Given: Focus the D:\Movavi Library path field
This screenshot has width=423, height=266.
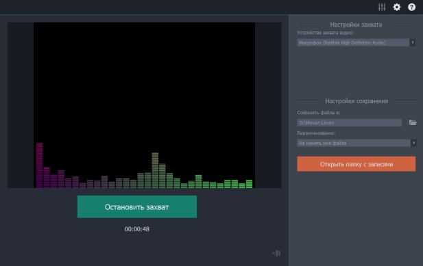Looking at the screenshot, I should pyautogui.click(x=350, y=122).
